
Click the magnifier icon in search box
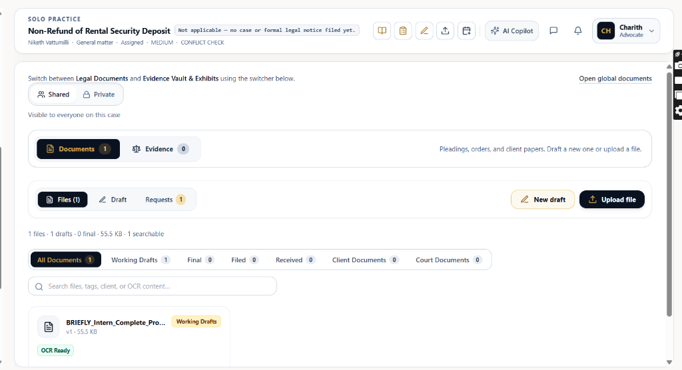click(39, 287)
